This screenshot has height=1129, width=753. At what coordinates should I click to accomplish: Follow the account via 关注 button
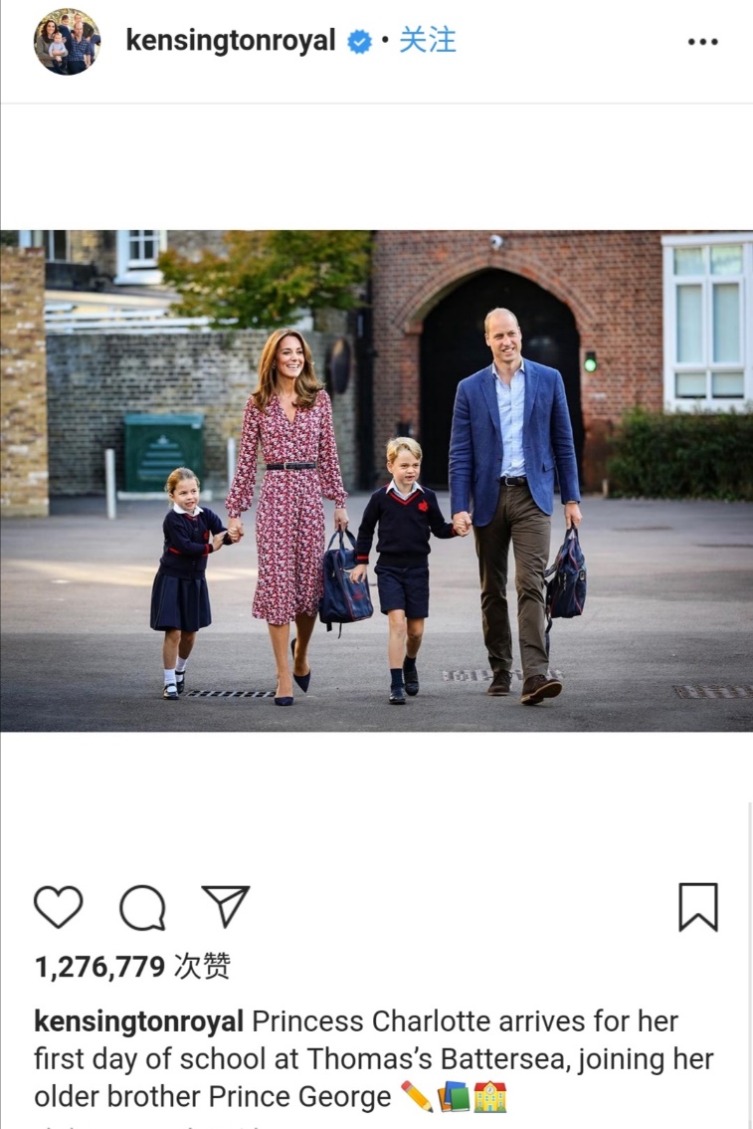click(x=427, y=40)
